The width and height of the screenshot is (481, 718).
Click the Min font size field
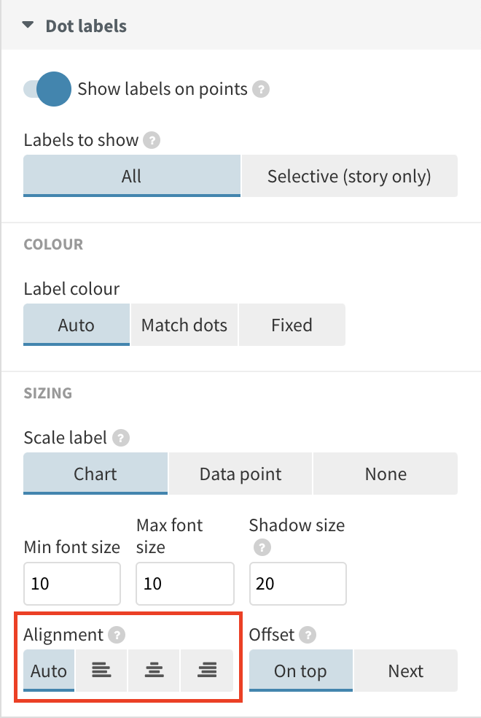[72, 584]
